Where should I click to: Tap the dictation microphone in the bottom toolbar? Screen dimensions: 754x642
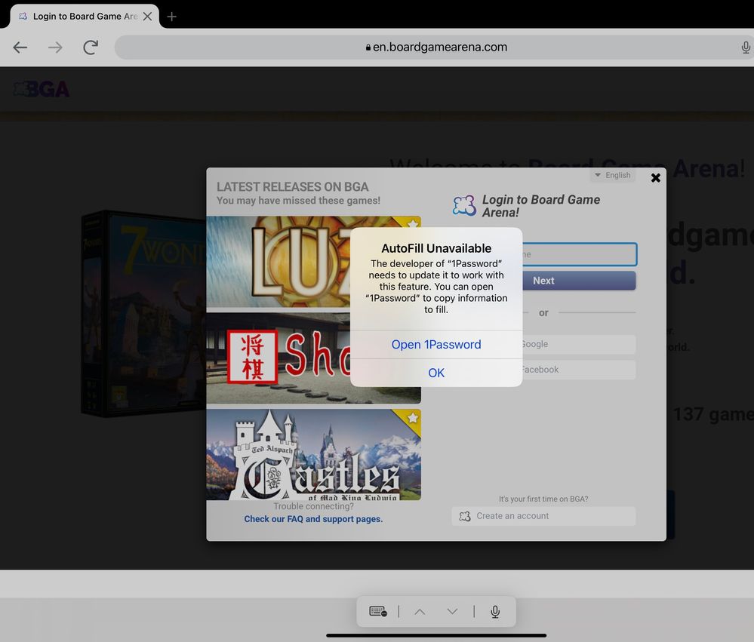pos(495,611)
